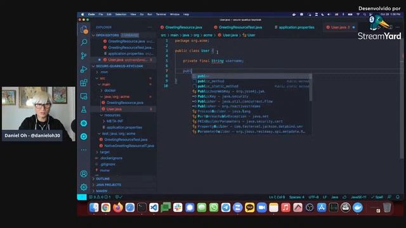
Task: Expand the .mvn folder
Action: click(104, 72)
